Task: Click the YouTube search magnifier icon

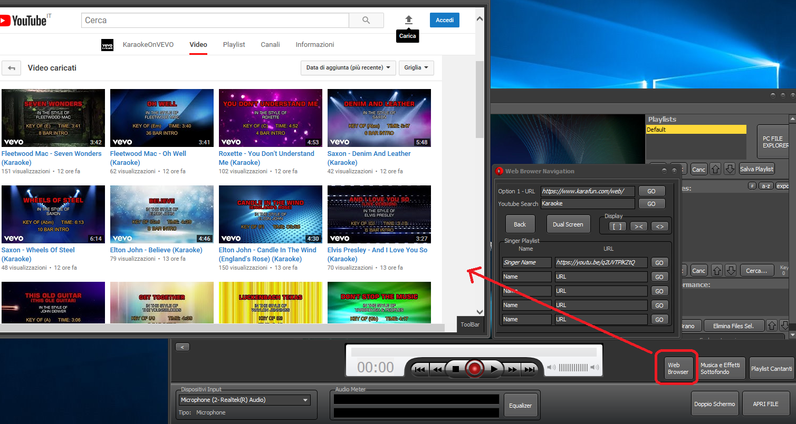Action: pyautogui.click(x=367, y=21)
